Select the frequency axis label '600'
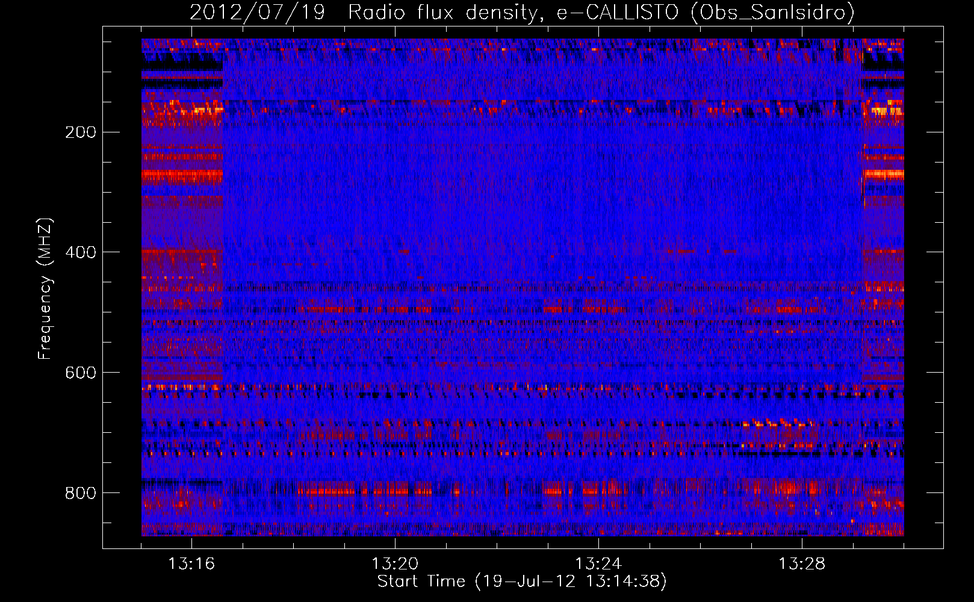 click(81, 373)
